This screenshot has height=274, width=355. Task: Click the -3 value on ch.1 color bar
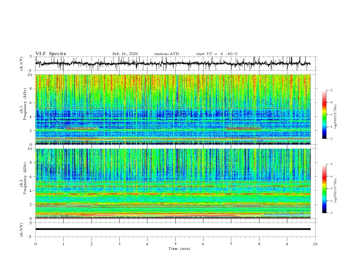pyautogui.click(x=330, y=90)
